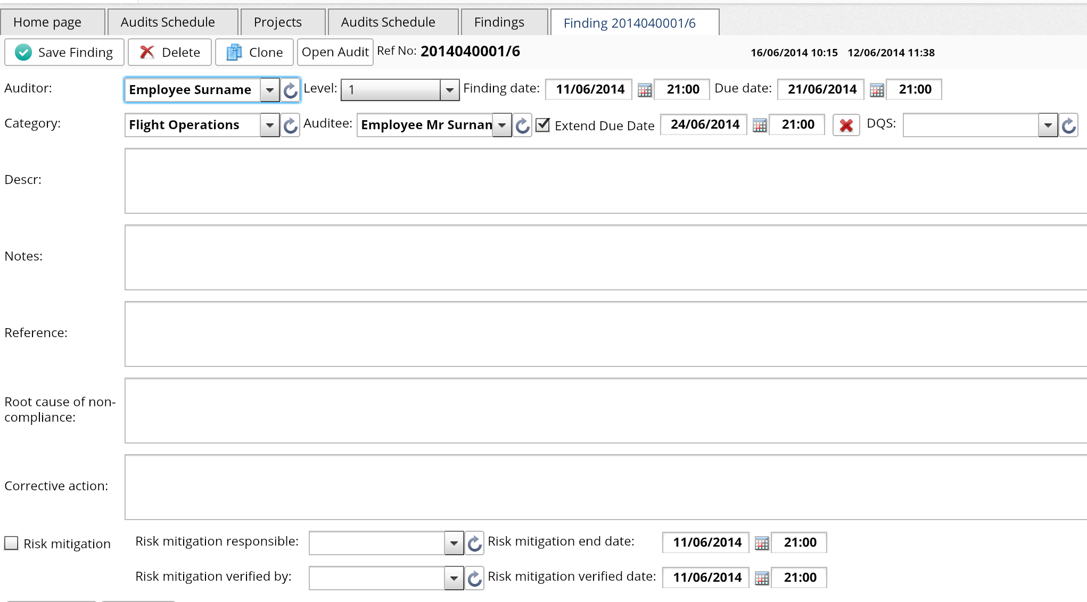The height and width of the screenshot is (602, 1087).
Task: Click the Root cause of non-compliance field
Action: tap(606, 411)
